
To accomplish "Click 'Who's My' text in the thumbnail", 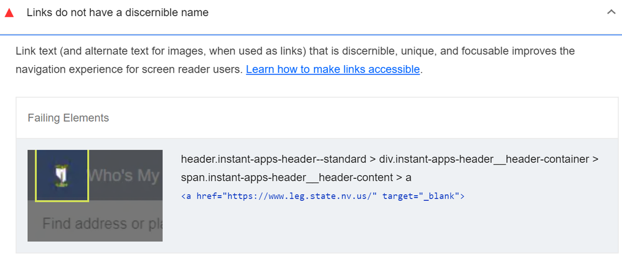I will pyautogui.click(x=125, y=176).
